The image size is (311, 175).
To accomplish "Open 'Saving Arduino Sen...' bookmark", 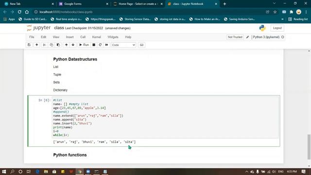I will click(239, 19).
